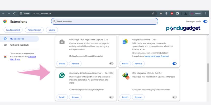Screen dimensions: 211x105
Task: Open the Extensions puzzle-piece menu
Action: click(178, 14)
